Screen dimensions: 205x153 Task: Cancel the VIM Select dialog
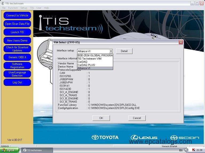[137, 118]
